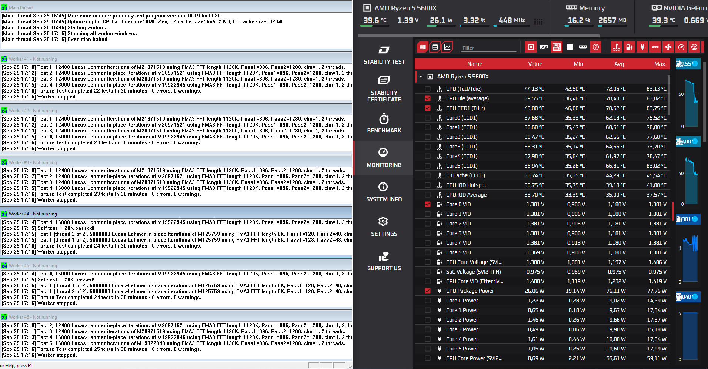708x369 pixels.
Task: Go to the Benchmark section
Action: 384,124
